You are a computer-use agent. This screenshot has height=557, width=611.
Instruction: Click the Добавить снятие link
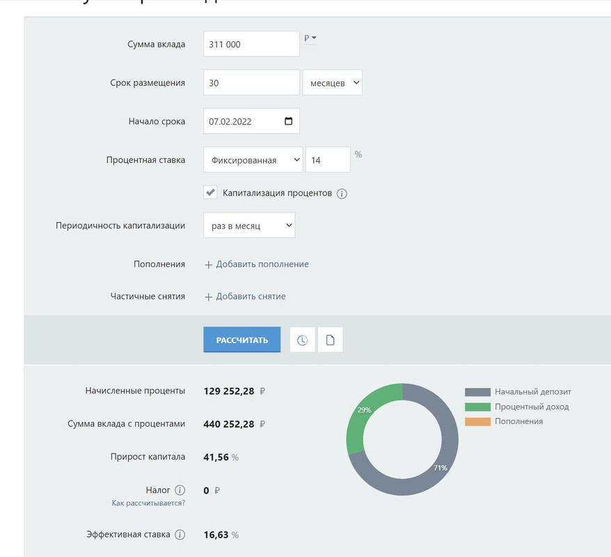[x=251, y=297]
